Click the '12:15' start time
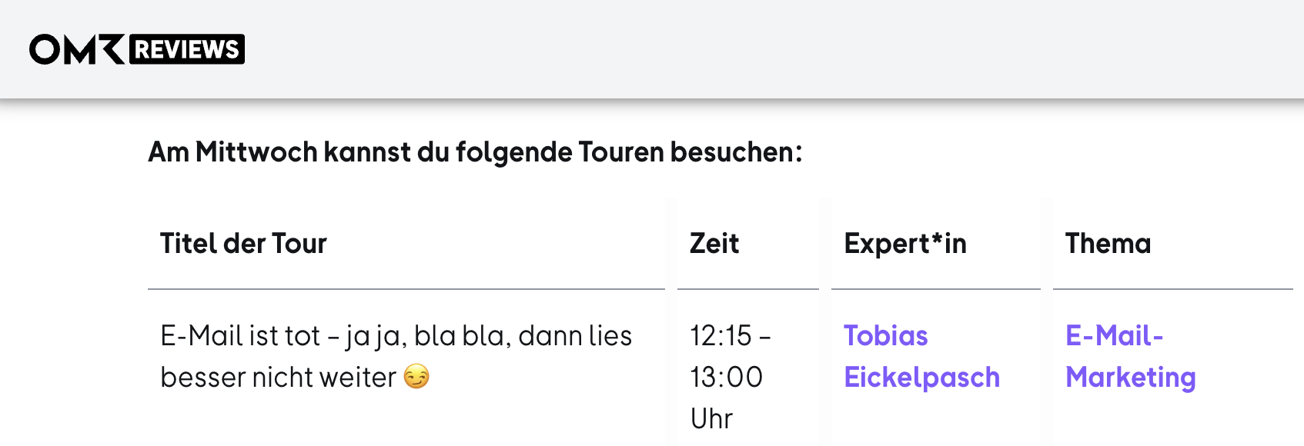This screenshot has height=446, width=1304. point(721,336)
